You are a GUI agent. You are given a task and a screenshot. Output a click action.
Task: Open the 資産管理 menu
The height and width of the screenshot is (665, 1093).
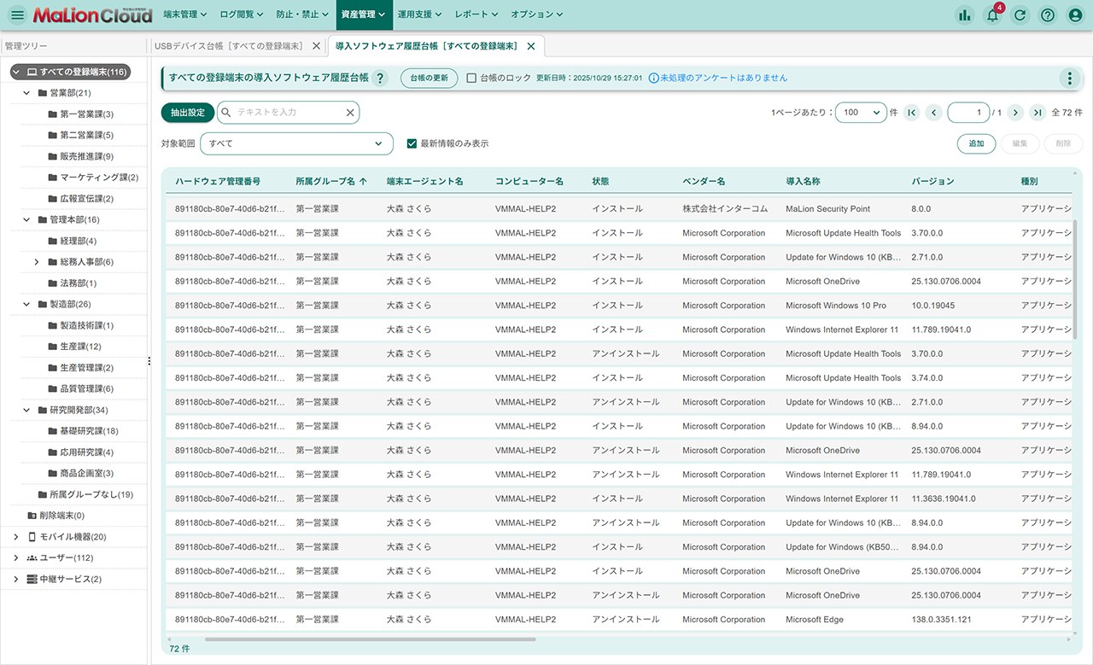click(362, 15)
